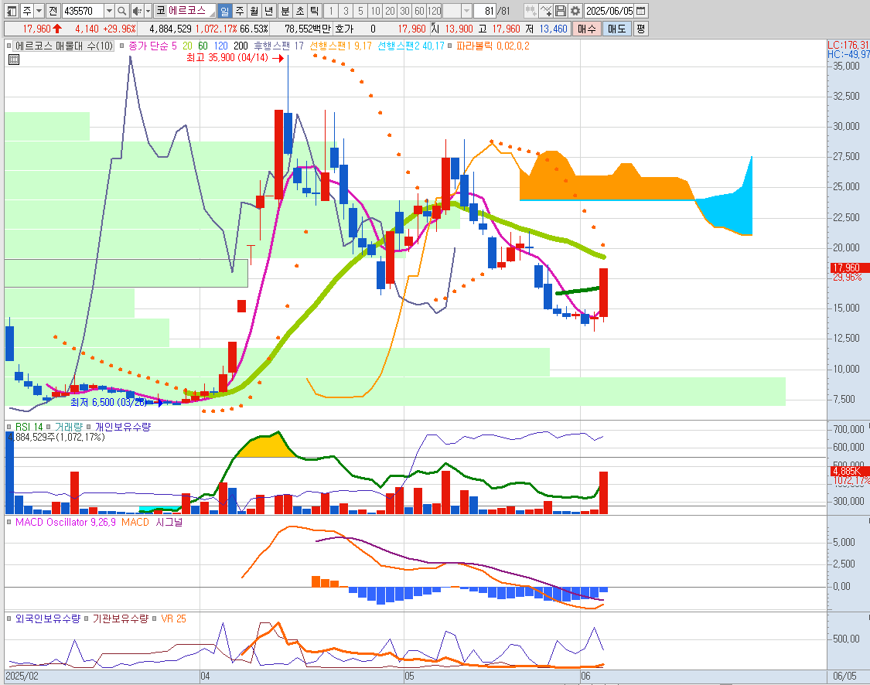Toggle the 거래량 legend marker
Screen dimensions: 870x685
48,427
